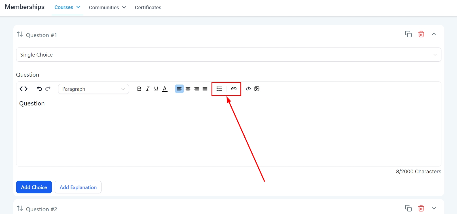Image resolution: width=457 pixels, height=214 pixels.
Task: Open the Single Choice question type dropdown
Action: (228, 55)
